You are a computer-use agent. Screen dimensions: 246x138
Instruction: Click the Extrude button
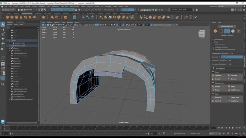coord(219,86)
